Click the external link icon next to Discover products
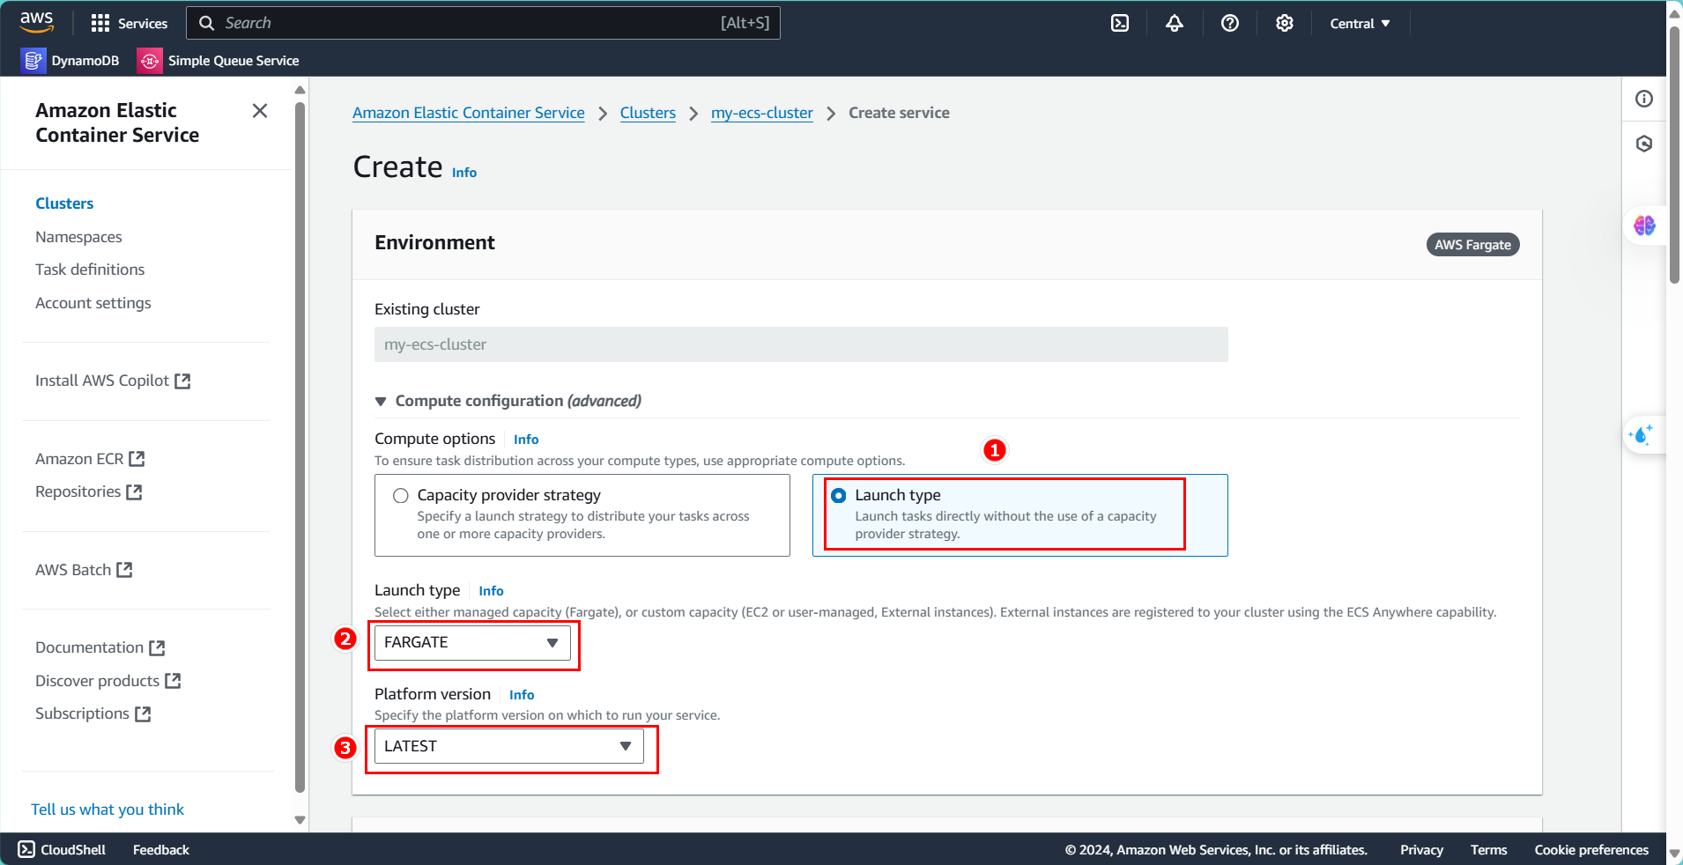Screen dimensions: 1683x865 pos(173,681)
